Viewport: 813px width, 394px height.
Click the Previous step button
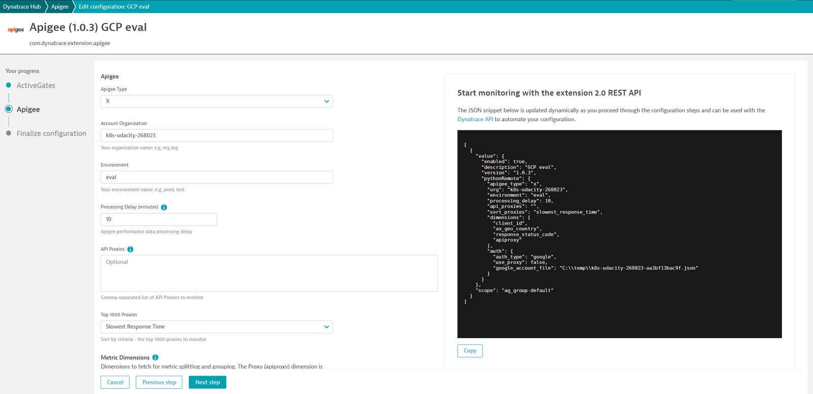coord(159,382)
